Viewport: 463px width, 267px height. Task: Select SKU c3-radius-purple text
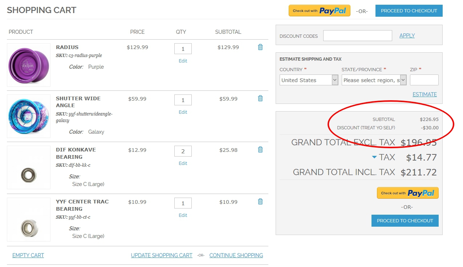(x=85, y=56)
